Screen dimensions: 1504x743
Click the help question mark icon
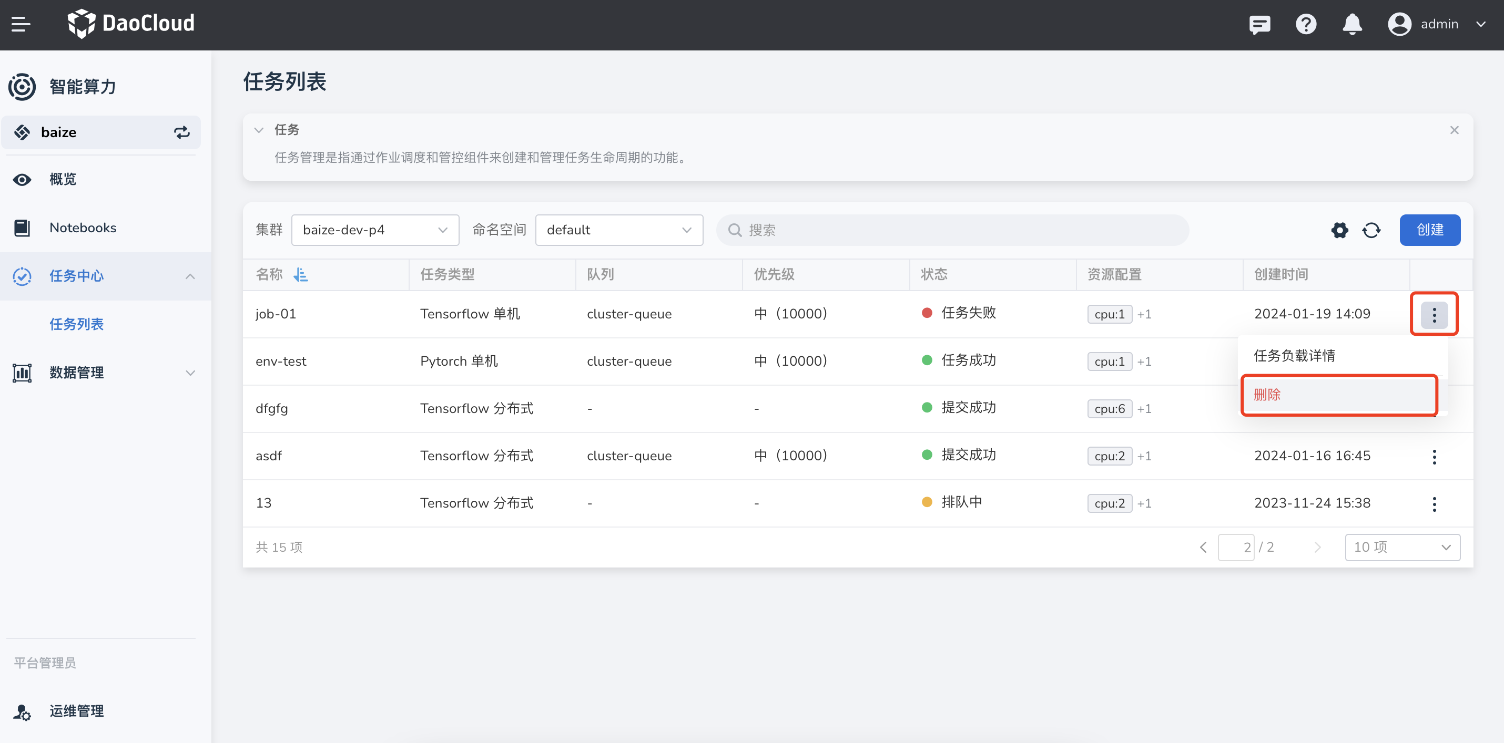[x=1306, y=24]
